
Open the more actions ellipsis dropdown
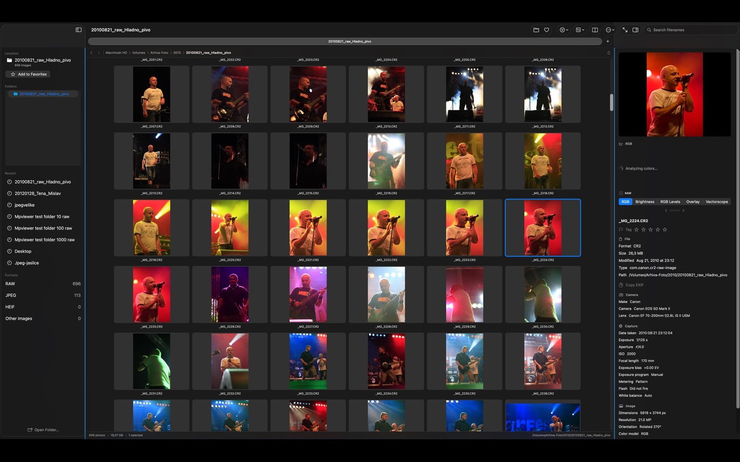(610, 30)
